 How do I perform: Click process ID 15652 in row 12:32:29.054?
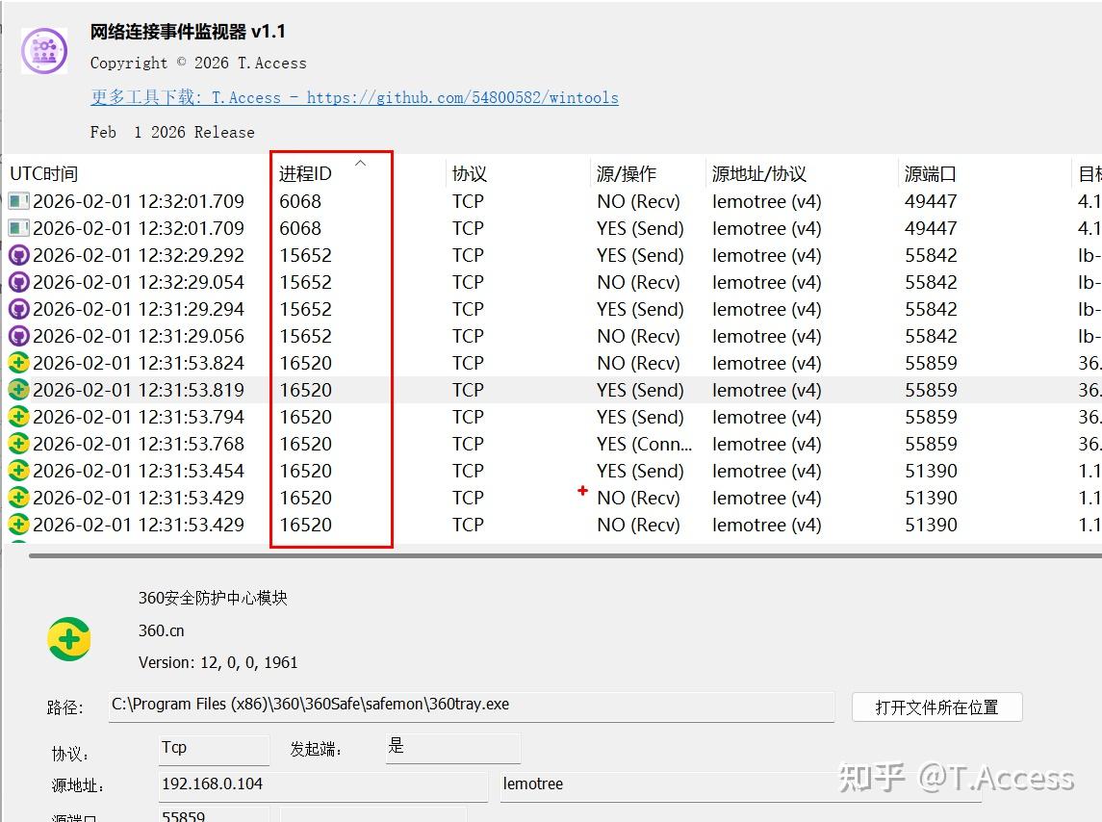click(305, 283)
